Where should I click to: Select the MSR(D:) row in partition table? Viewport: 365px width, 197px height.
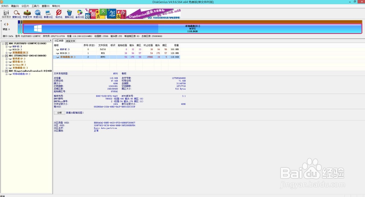click(x=116, y=53)
